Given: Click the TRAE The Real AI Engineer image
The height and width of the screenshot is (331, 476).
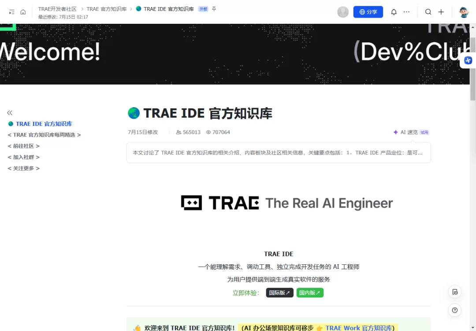Looking at the screenshot, I should coord(287,203).
